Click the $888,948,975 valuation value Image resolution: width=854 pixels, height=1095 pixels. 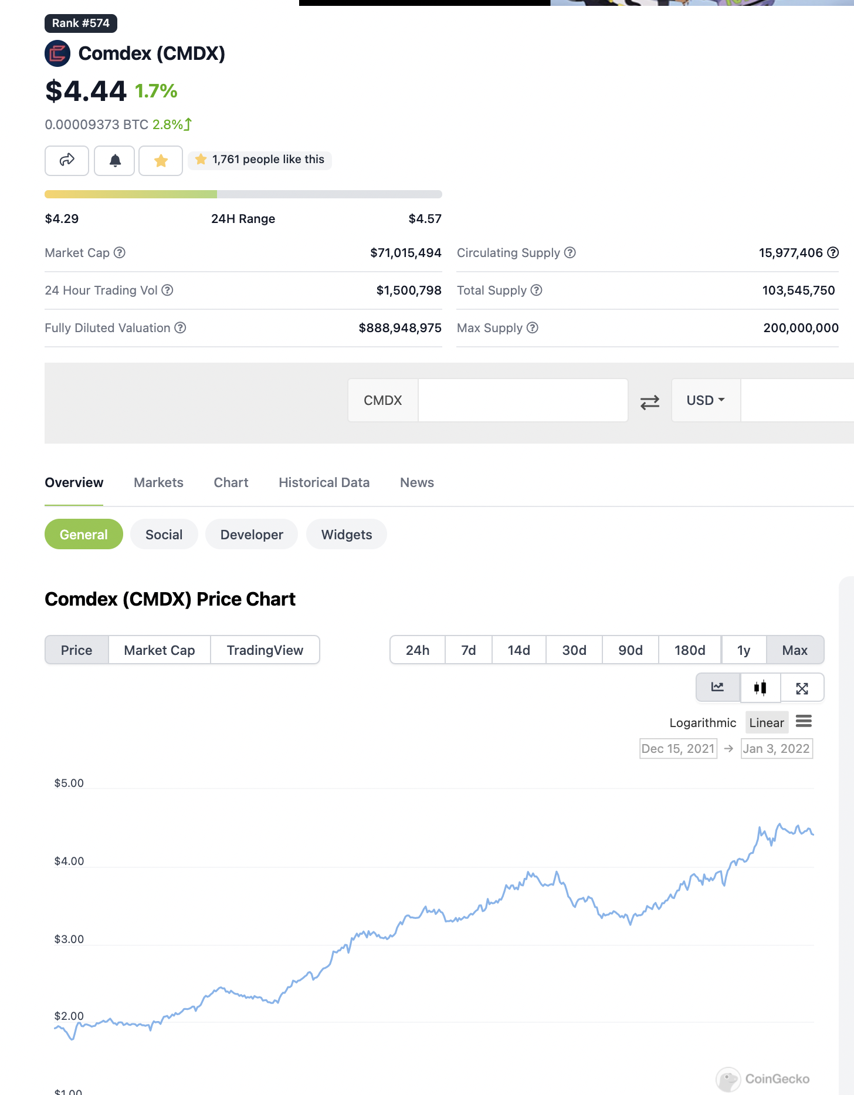(x=400, y=328)
